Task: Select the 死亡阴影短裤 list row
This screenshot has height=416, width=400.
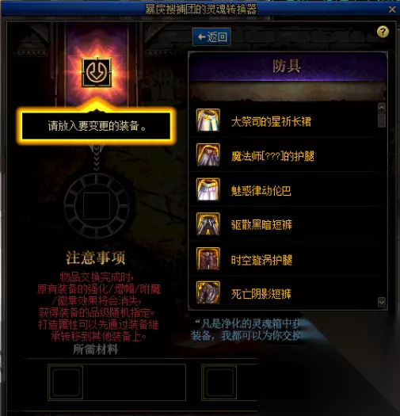Action: coord(285,293)
